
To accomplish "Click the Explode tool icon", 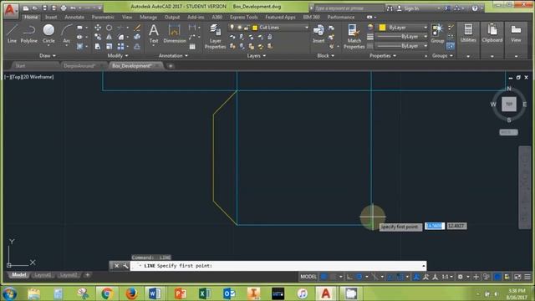I will tap(137, 37).
